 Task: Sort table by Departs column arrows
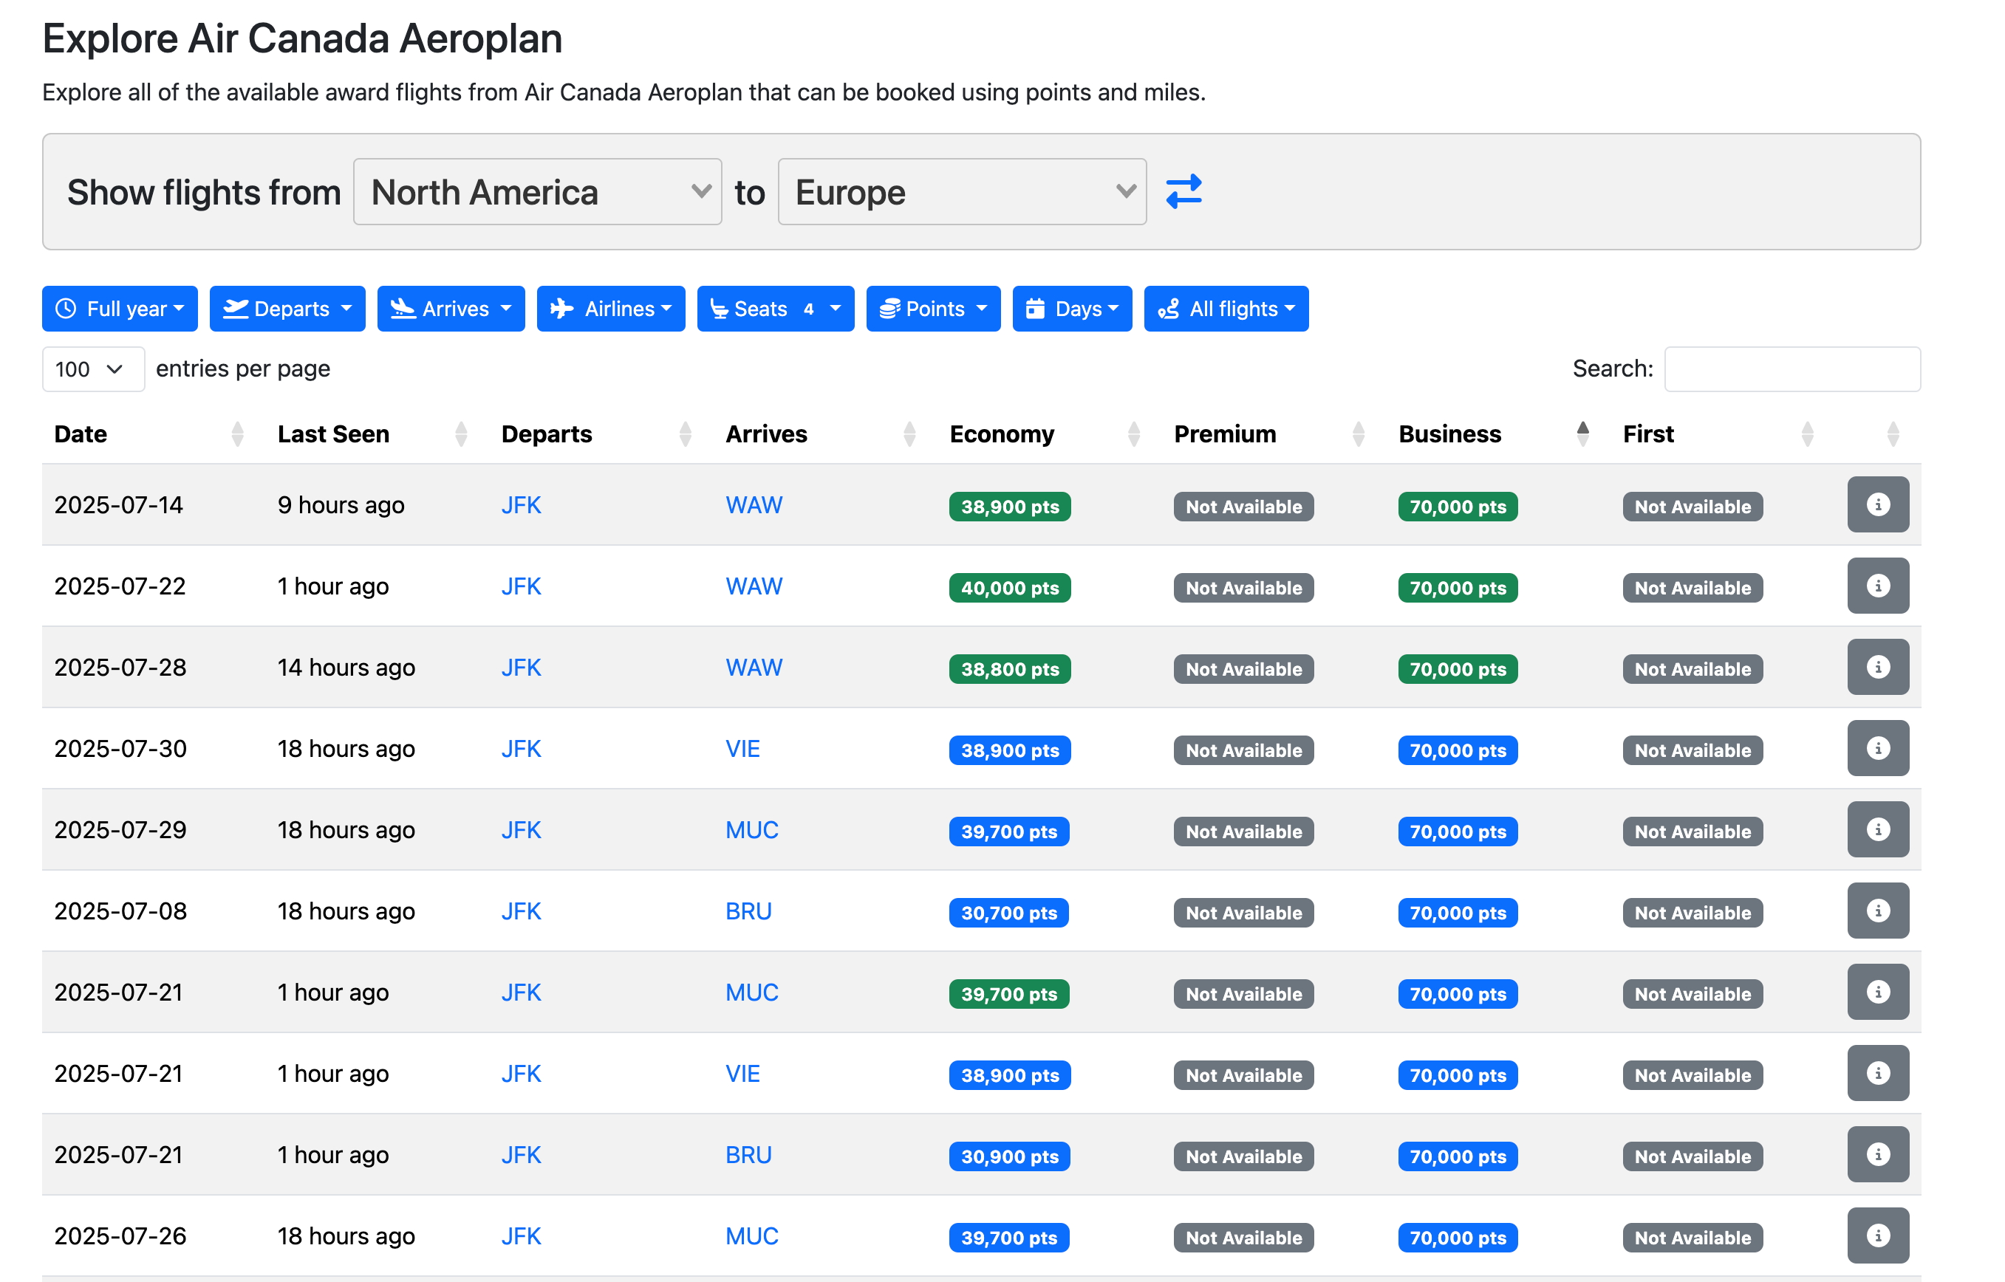pos(686,433)
